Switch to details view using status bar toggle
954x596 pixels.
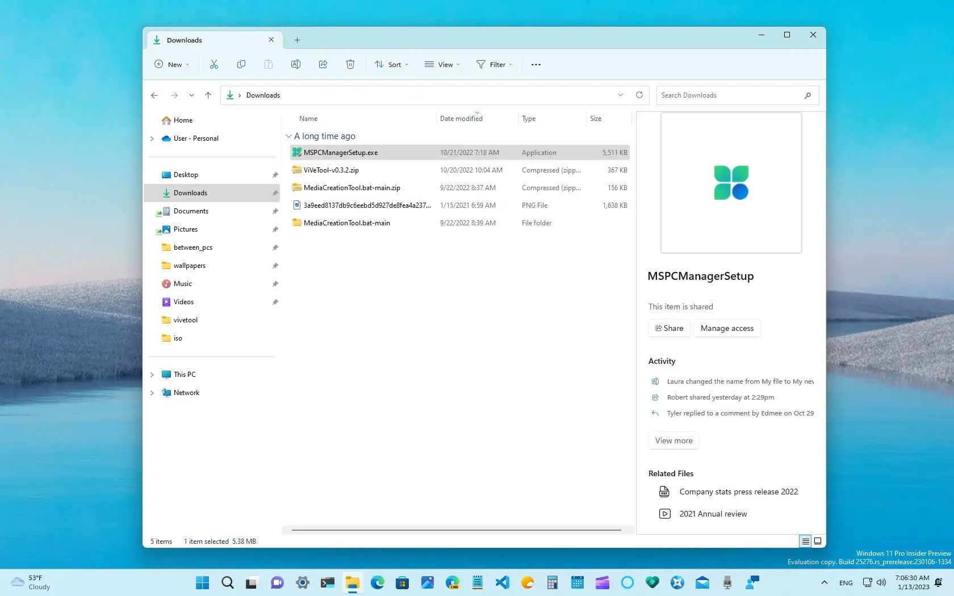coord(805,541)
